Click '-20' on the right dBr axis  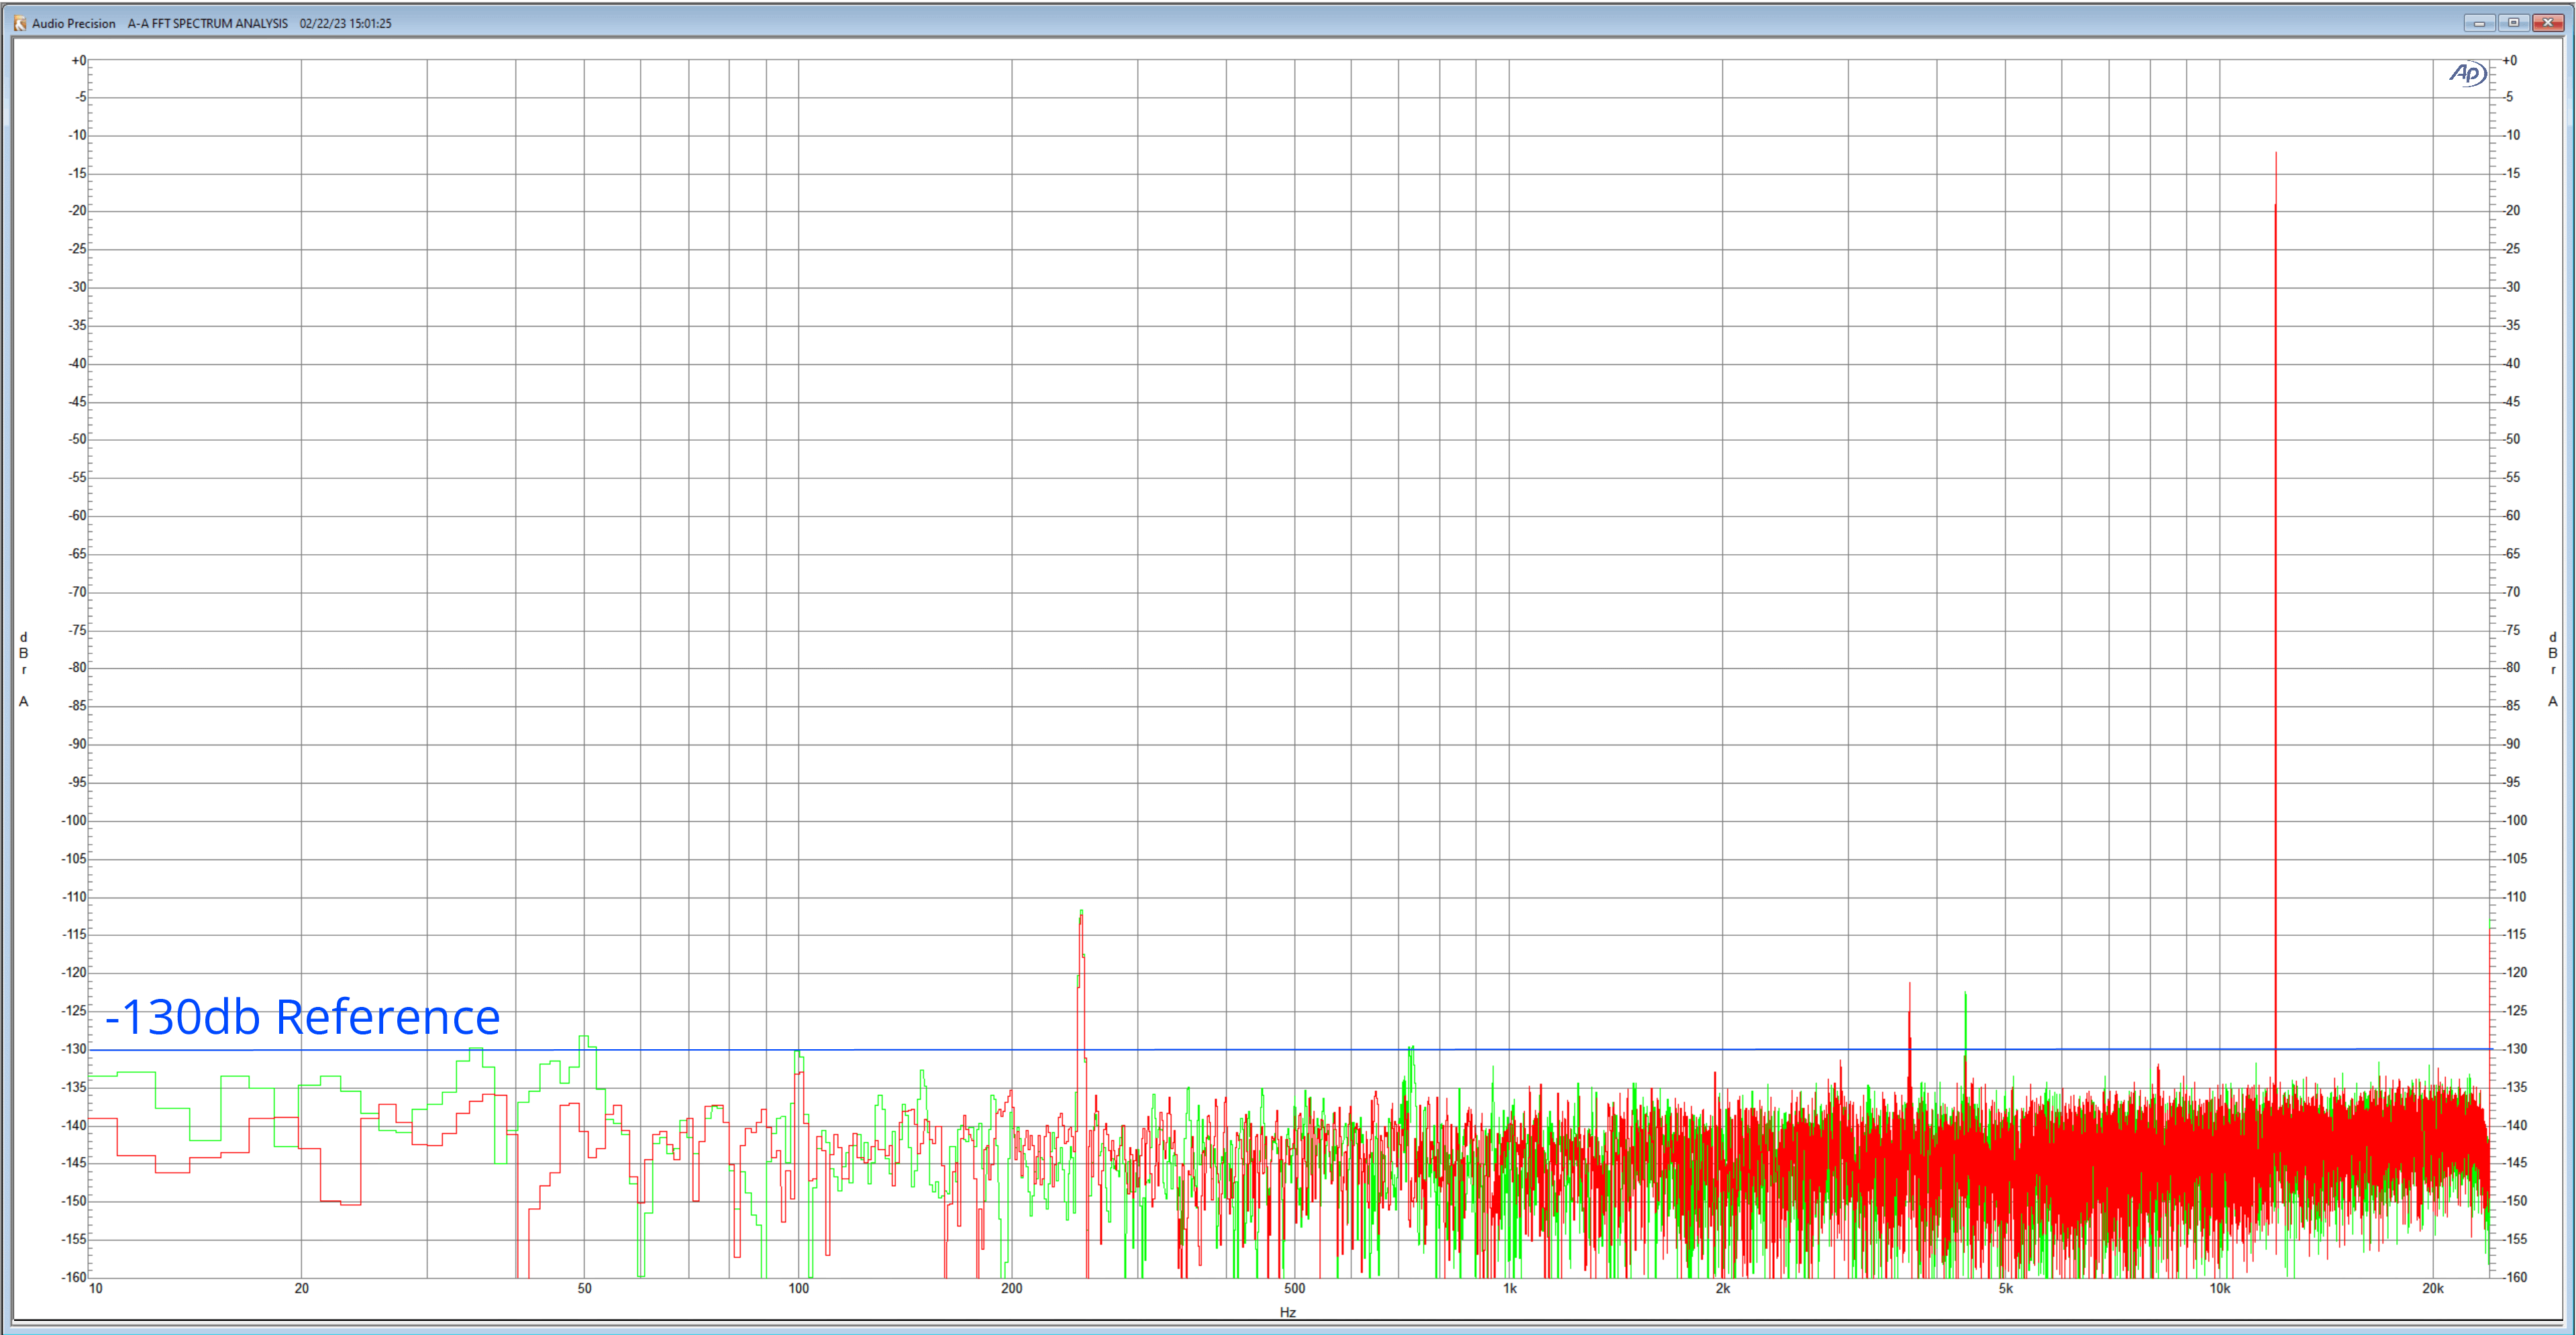(x=2511, y=210)
